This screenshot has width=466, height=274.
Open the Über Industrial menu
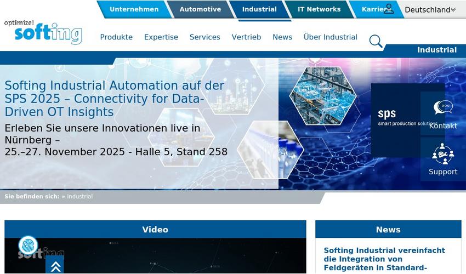tap(331, 37)
